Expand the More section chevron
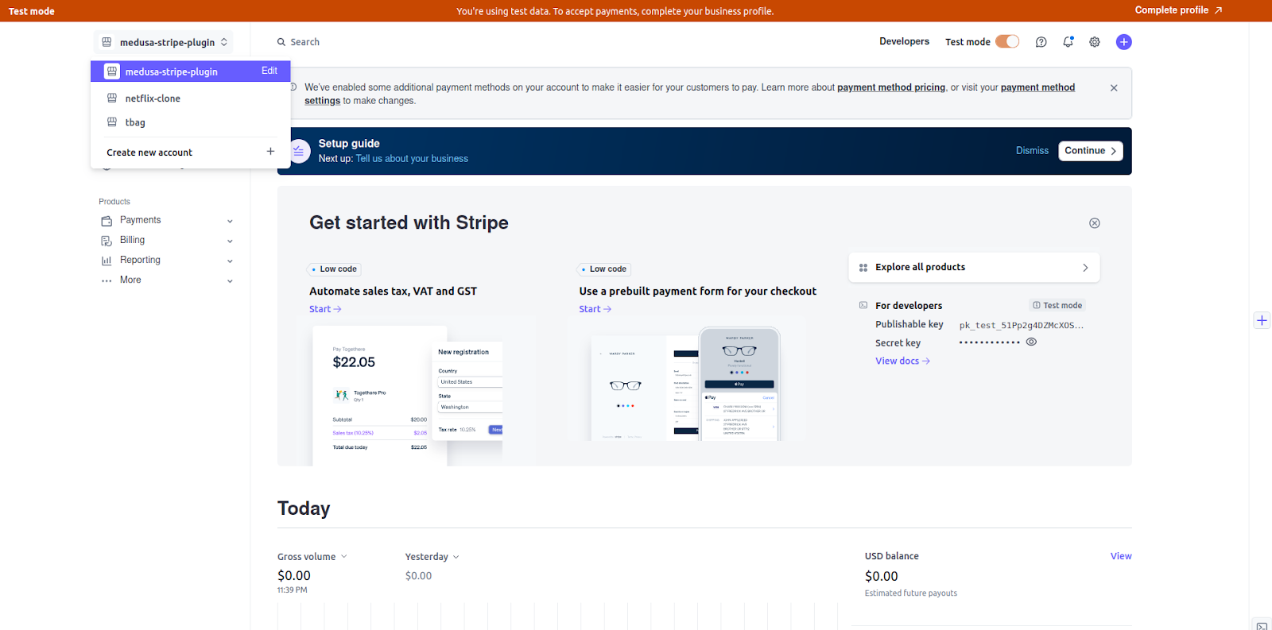Viewport: 1272px width, 630px height. tap(230, 281)
